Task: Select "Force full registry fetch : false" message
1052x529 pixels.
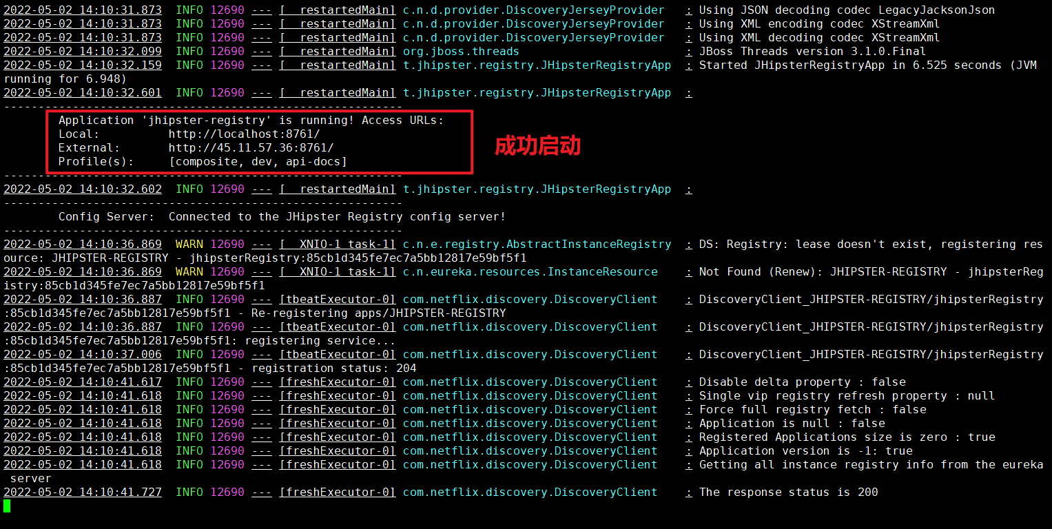Action: click(x=813, y=409)
